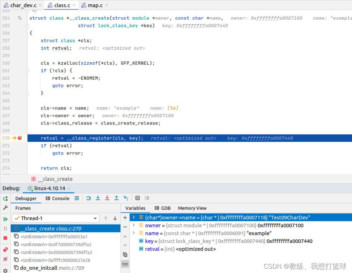Open the Debugger tab
The image size is (352, 273).
click(26, 199)
